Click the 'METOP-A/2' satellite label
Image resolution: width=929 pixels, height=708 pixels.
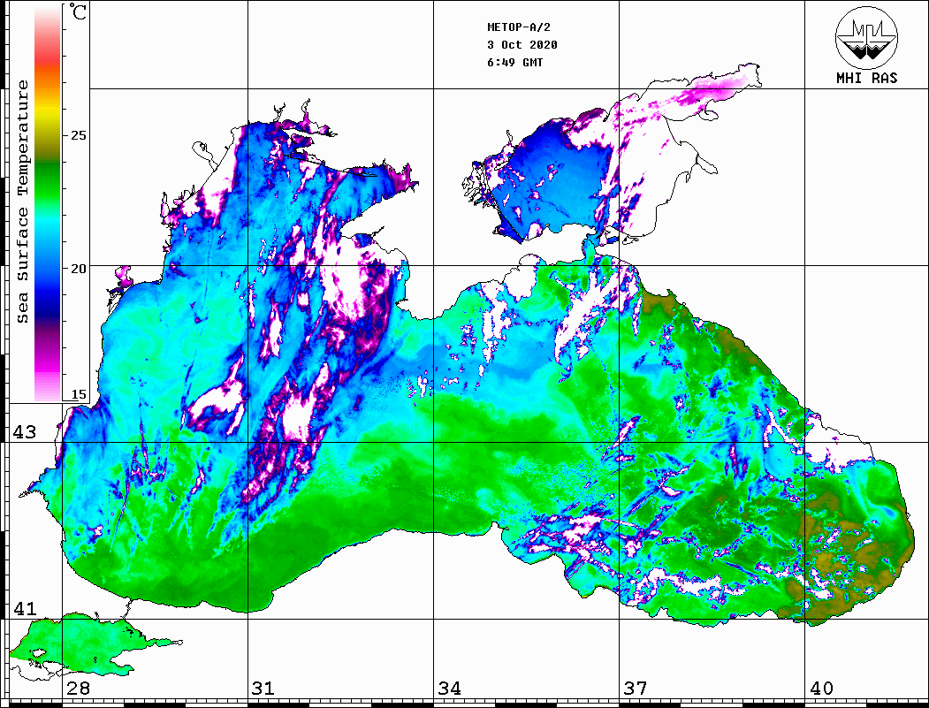pos(519,27)
